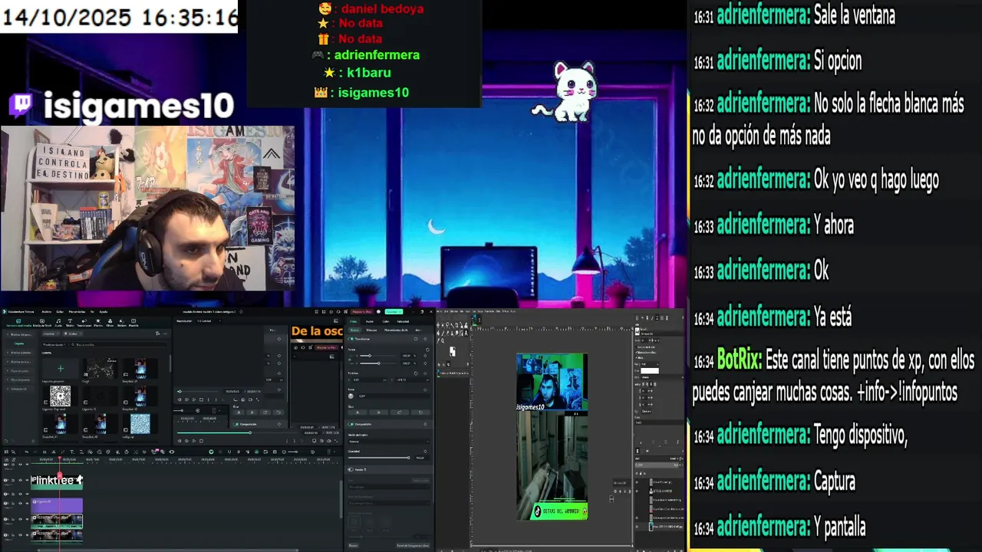The height and width of the screenshot is (552, 982).
Task: Open the Media de Stock tab
Action: pos(42,323)
